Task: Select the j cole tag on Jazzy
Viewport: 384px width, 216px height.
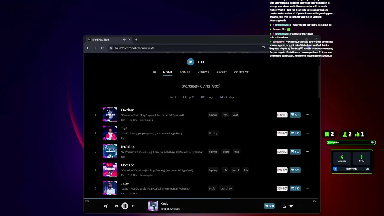Action: [212, 188]
